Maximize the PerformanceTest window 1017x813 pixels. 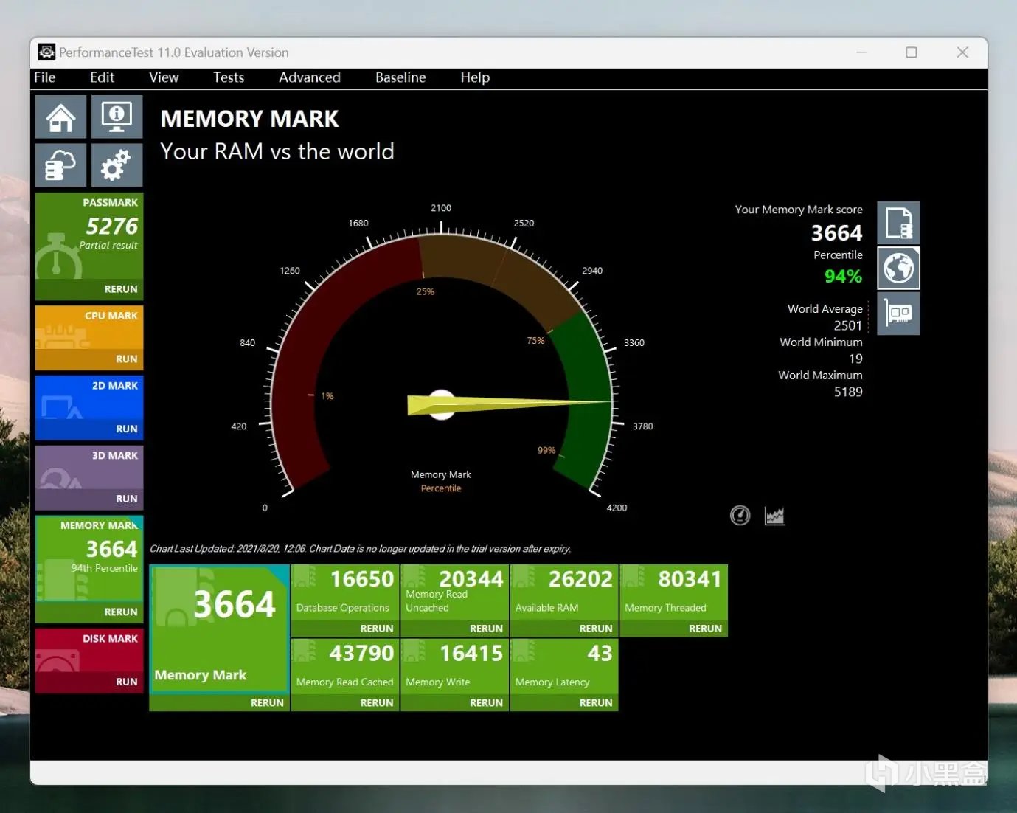point(912,52)
